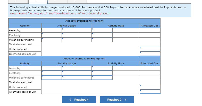This screenshot has width=202, height=106.
Task: Select Pup tent Materials purchasing activity rate cell
Action: pos(102,40)
